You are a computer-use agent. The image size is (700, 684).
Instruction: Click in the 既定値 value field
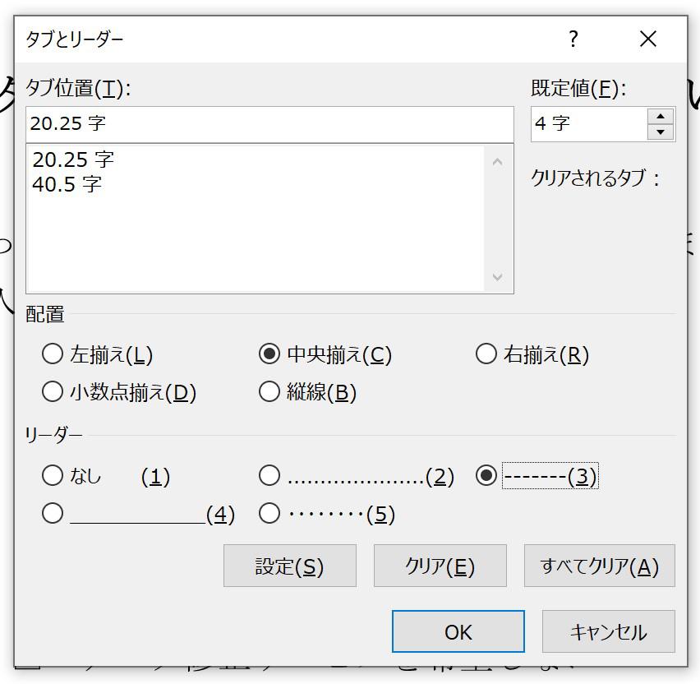coord(588,124)
